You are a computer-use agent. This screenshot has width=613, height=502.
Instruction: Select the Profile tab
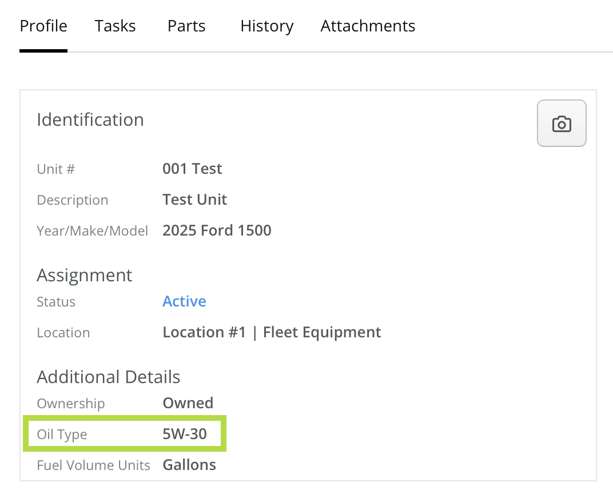tap(43, 26)
